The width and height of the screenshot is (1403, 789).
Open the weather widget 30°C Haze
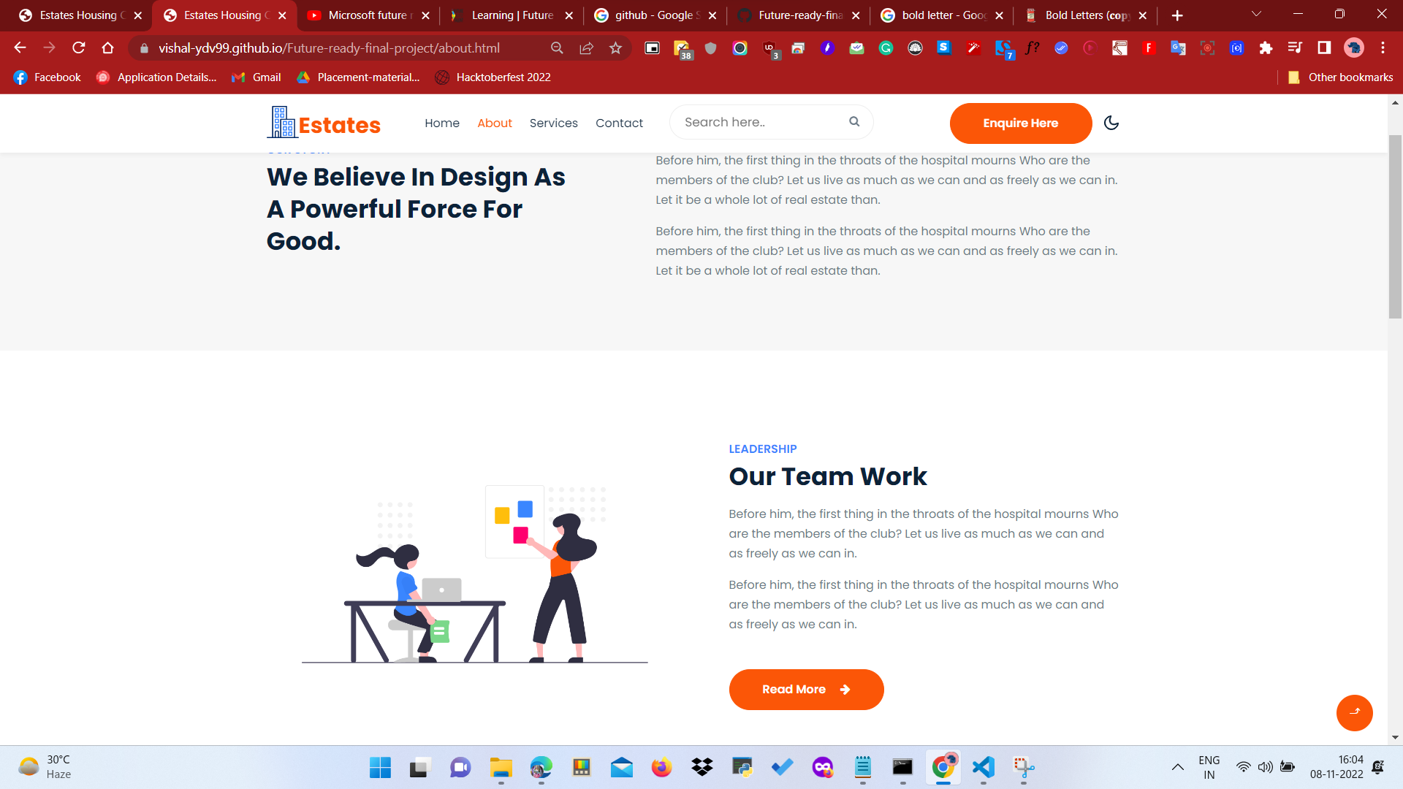45,767
